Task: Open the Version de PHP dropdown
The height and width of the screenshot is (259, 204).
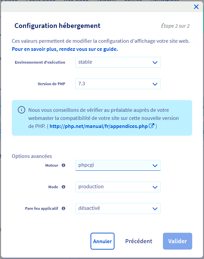Action: (x=118, y=84)
